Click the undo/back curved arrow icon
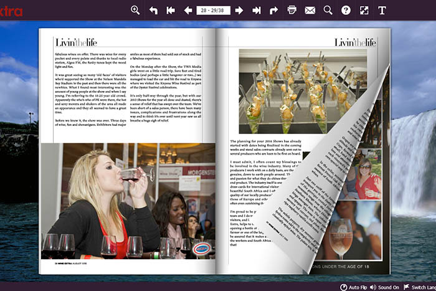Screen dimensions: 436x291 pos(153,11)
